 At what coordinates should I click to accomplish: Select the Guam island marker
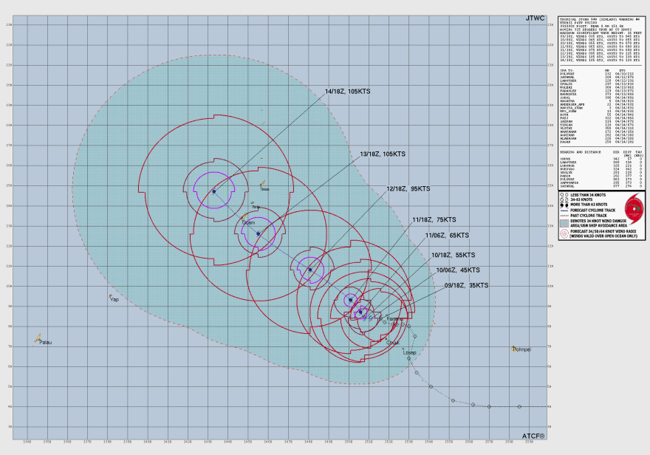(244, 216)
